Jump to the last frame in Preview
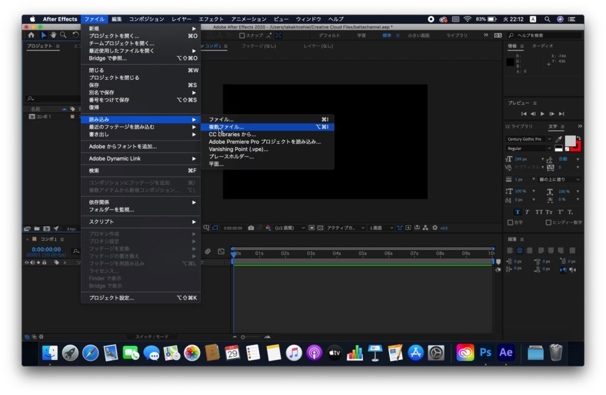The height and width of the screenshot is (395, 606). pos(562,114)
